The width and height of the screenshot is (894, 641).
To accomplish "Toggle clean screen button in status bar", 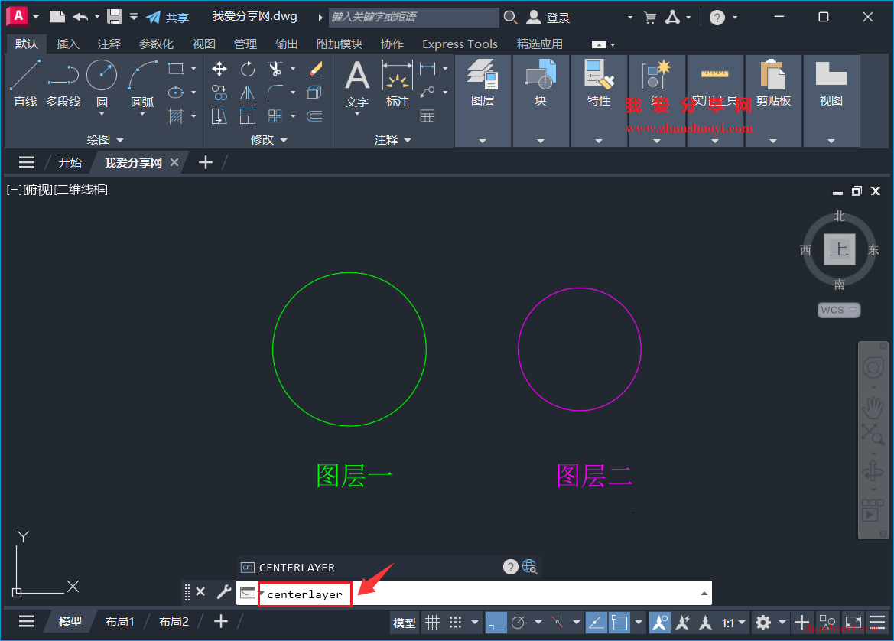I will [x=853, y=622].
